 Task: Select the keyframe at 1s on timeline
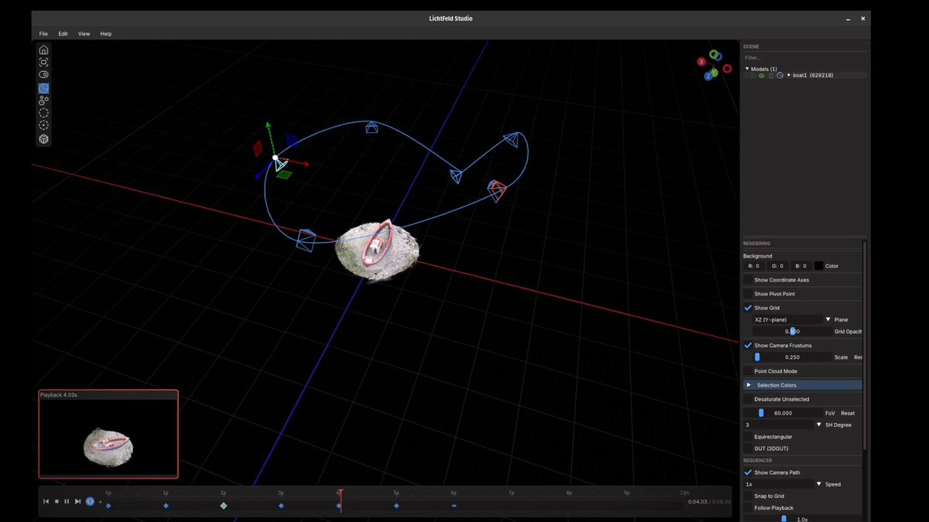166,506
